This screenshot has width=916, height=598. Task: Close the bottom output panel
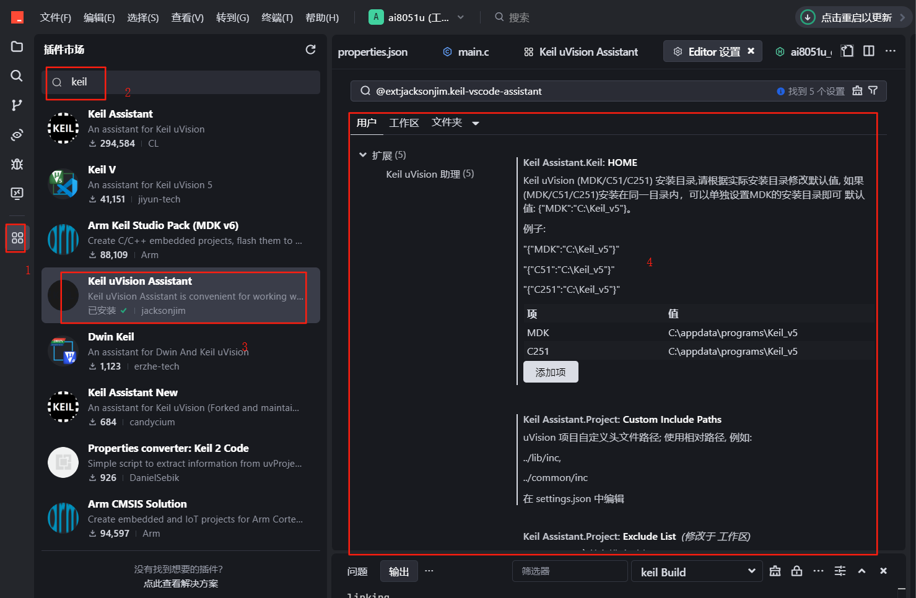[x=884, y=571]
